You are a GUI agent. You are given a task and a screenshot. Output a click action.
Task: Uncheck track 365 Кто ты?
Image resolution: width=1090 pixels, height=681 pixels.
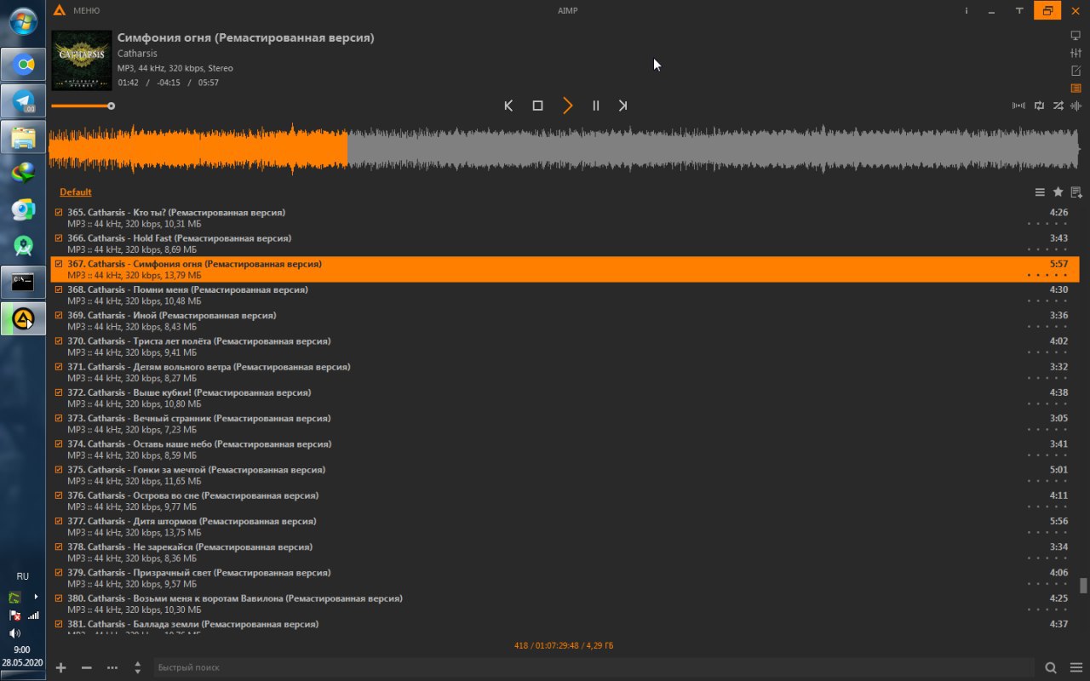click(x=59, y=212)
